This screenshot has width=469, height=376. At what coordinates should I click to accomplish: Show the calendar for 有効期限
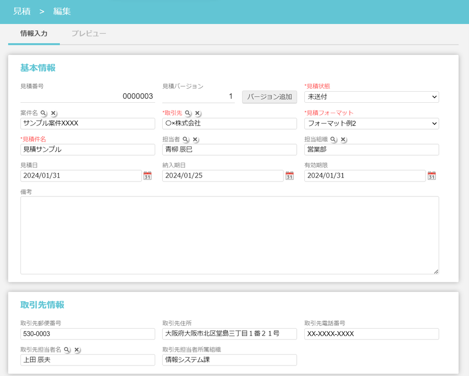[432, 176]
